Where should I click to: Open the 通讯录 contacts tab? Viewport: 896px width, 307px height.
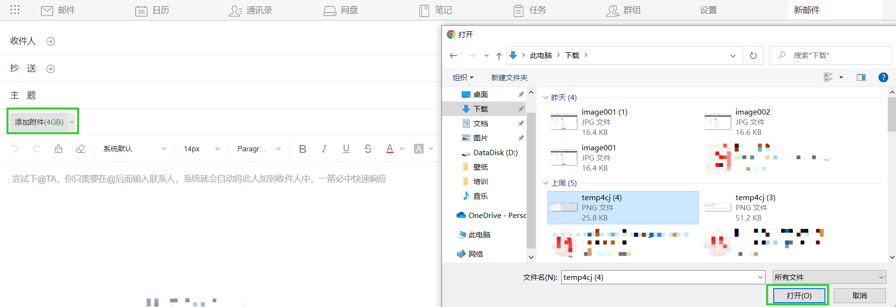pyautogui.click(x=251, y=10)
